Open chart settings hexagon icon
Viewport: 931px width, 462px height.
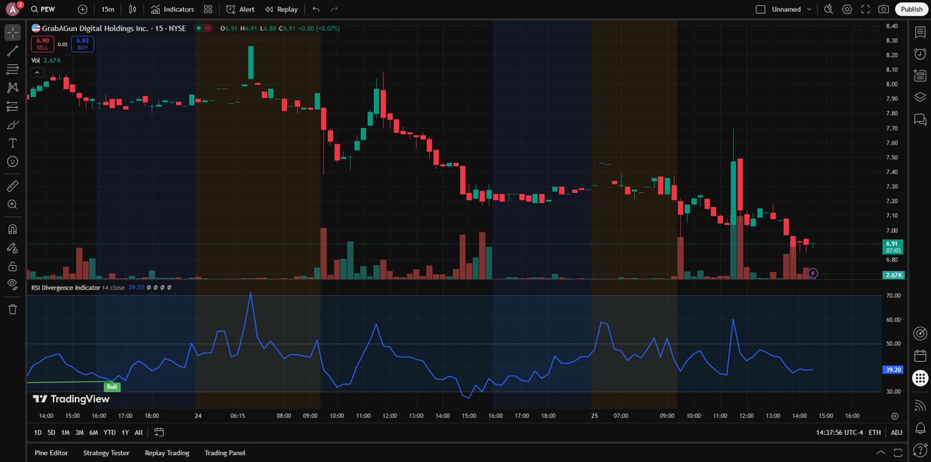click(846, 9)
